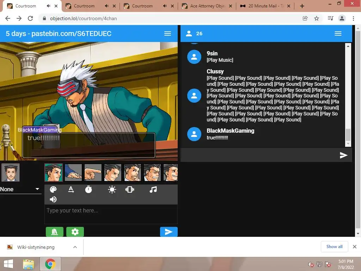Click the Chrome taskbar icon
Screen dimensions: 361x271
pyautogui.click(x=50, y=264)
